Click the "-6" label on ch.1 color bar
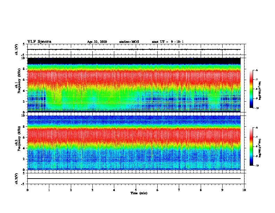 point(256,70)
